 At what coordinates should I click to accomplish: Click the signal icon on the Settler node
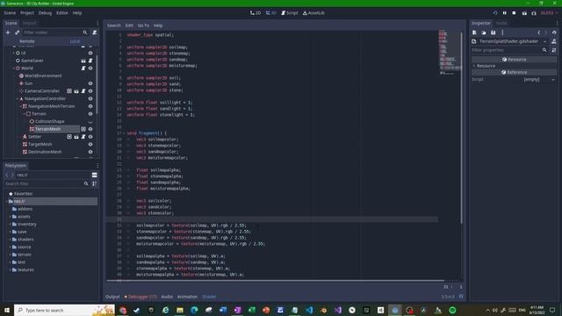[69, 137]
